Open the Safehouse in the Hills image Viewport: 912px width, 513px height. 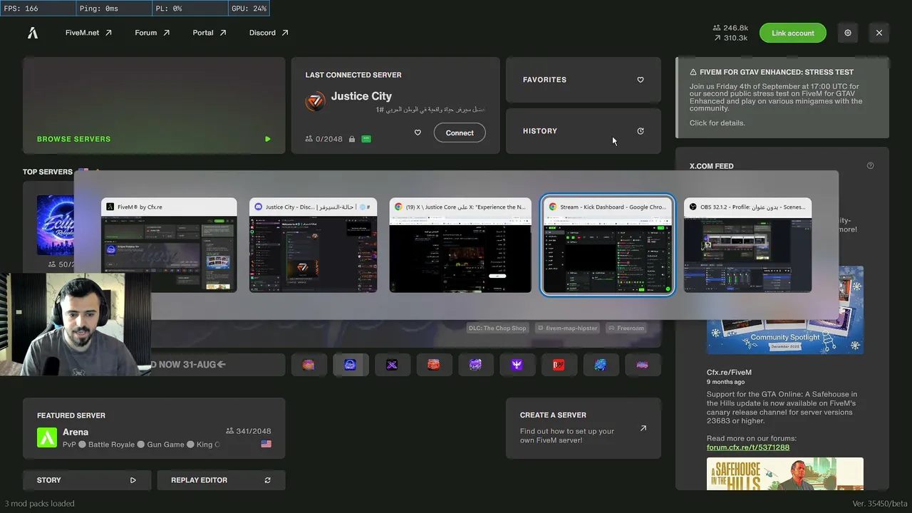click(785, 474)
